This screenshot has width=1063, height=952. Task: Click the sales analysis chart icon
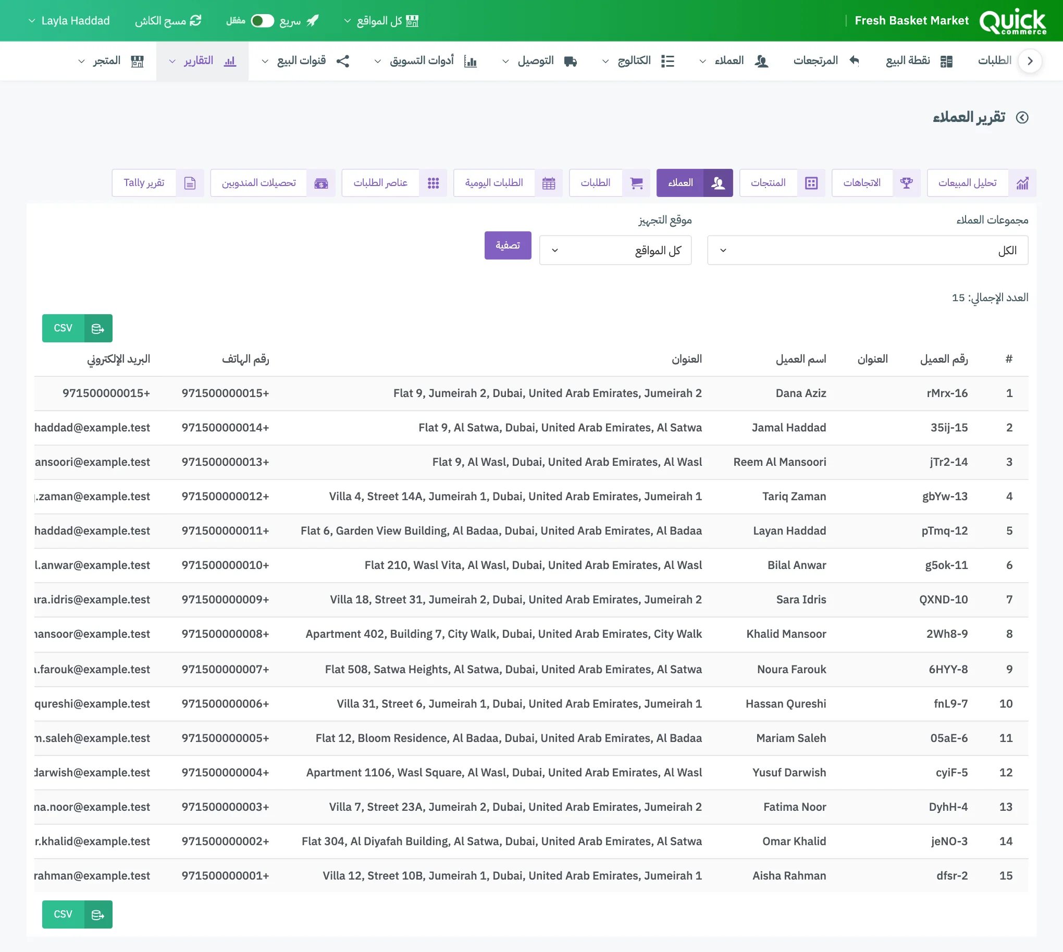coord(1022,183)
